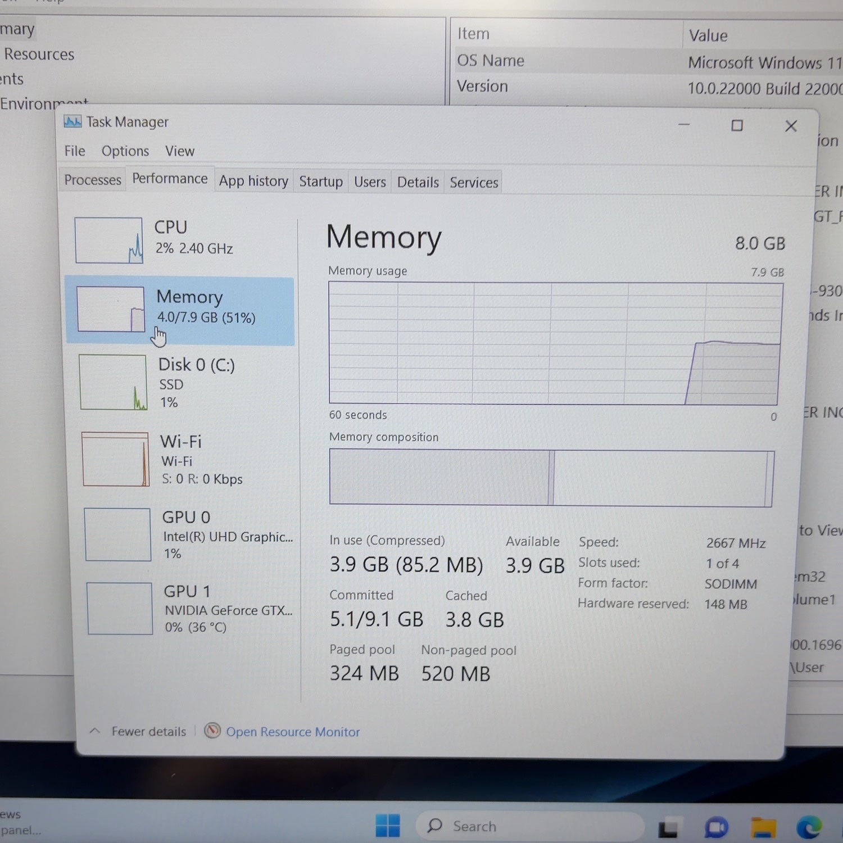The height and width of the screenshot is (843, 843).
Task: Open the File menu in Task Manager
Action: [75, 151]
